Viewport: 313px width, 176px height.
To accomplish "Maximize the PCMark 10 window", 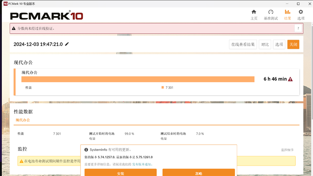I will (x=298, y=4).
